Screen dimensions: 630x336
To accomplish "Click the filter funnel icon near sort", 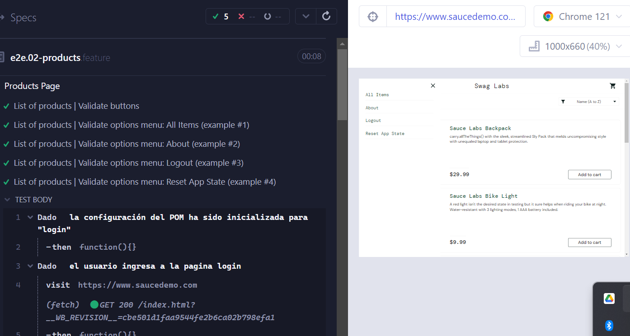I will point(563,102).
